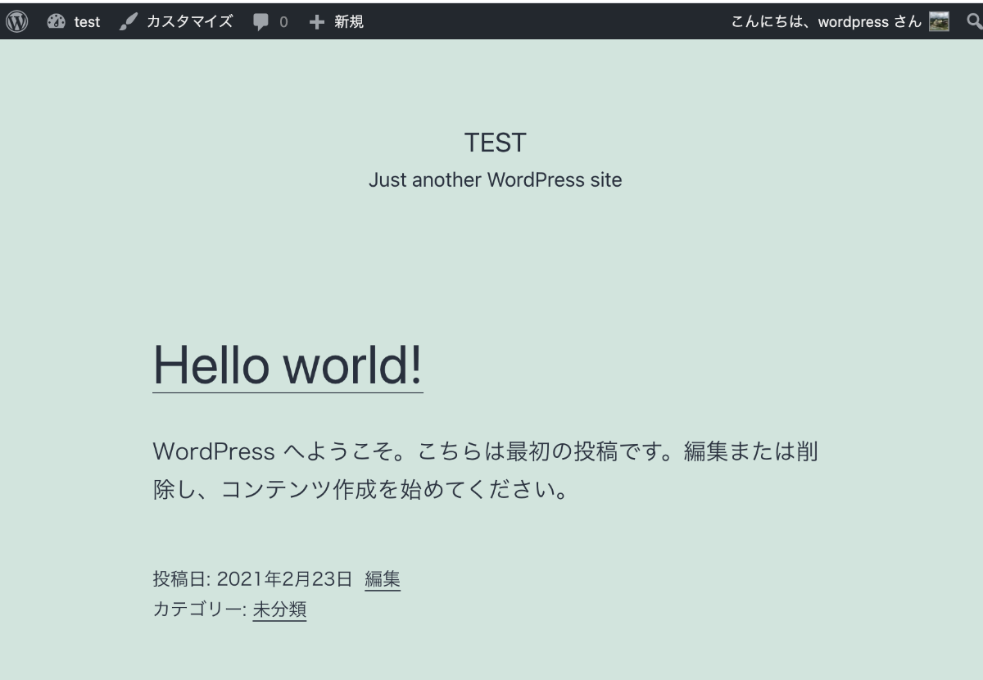Image resolution: width=983 pixels, height=680 pixels.
Task: Open comments via the speech bubble icon
Action: pos(260,22)
